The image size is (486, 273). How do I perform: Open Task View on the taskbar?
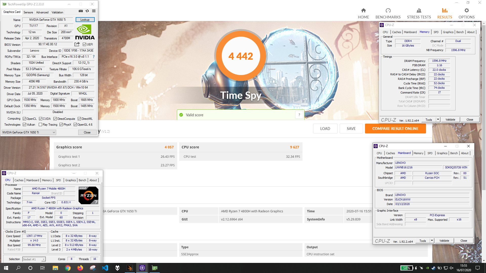(43, 268)
